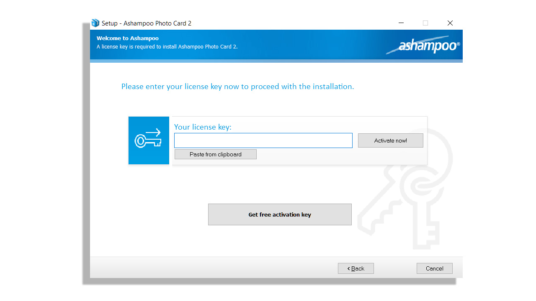This screenshot has height=301, width=536.
Task: Click the Setup app icon in title bar
Action: (95, 23)
